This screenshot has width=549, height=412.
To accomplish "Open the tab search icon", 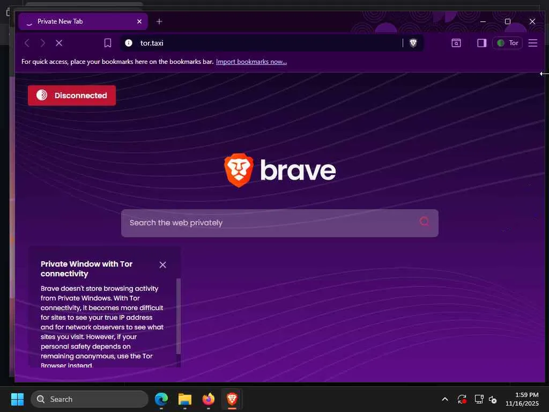I will coord(456,43).
